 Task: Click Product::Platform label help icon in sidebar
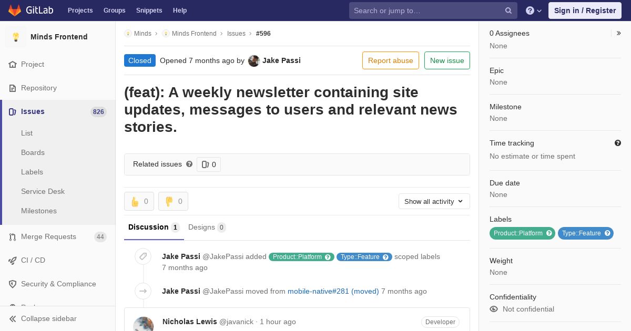pyautogui.click(x=549, y=233)
